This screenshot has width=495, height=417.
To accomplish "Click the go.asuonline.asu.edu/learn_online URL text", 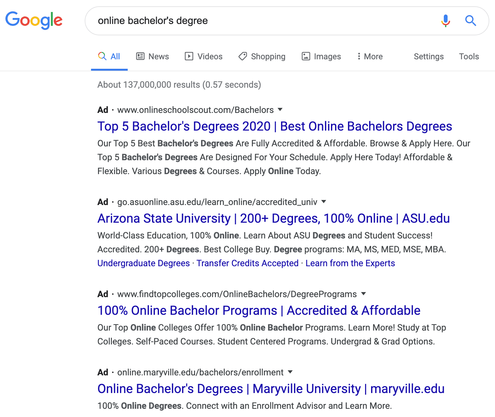I will 217,202.
